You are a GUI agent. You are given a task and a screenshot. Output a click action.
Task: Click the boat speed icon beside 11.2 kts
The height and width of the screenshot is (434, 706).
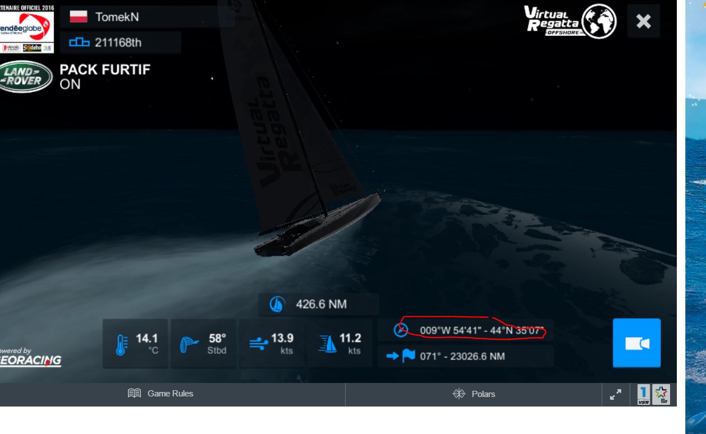(327, 344)
